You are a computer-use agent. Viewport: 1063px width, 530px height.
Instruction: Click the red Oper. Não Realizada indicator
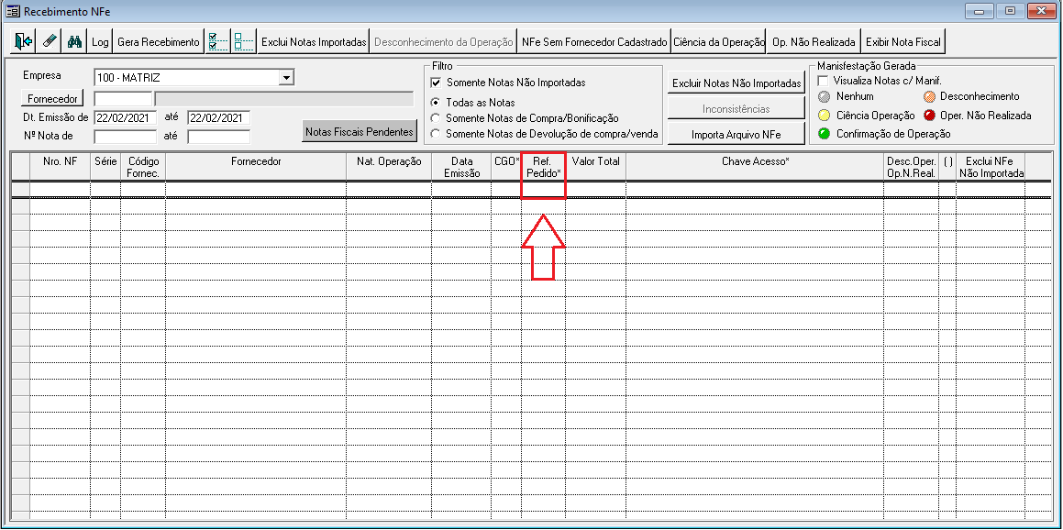tap(929, 116)
